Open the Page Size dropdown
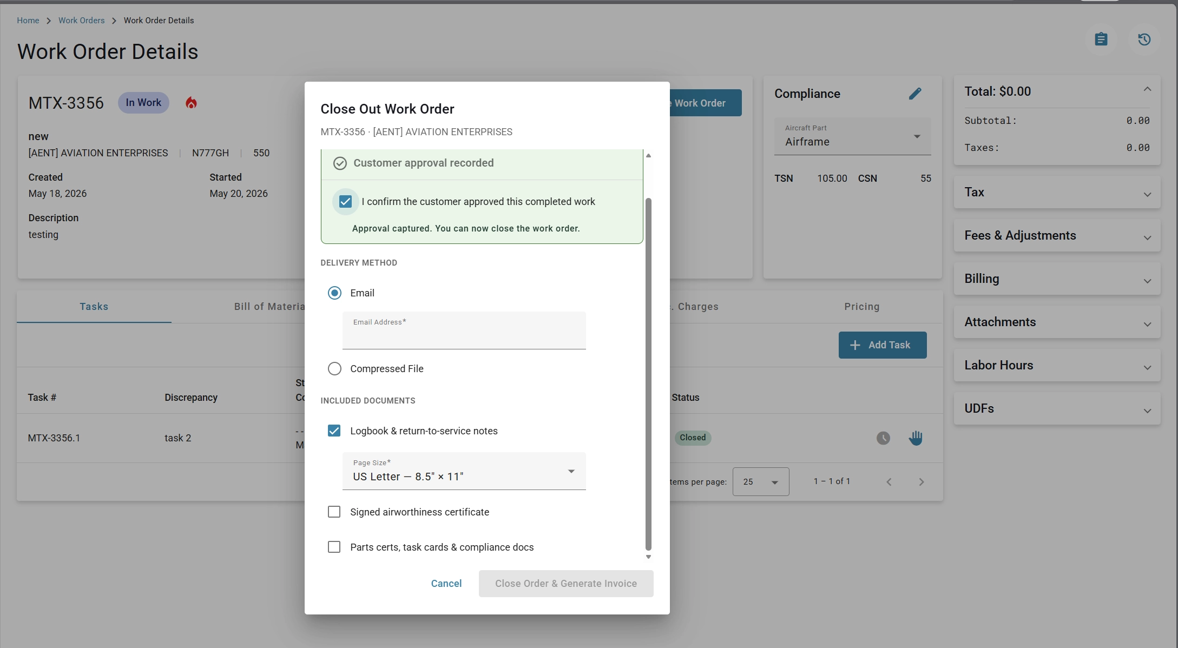The width and height of the screenshot is (1178, 648). [464, 471]
